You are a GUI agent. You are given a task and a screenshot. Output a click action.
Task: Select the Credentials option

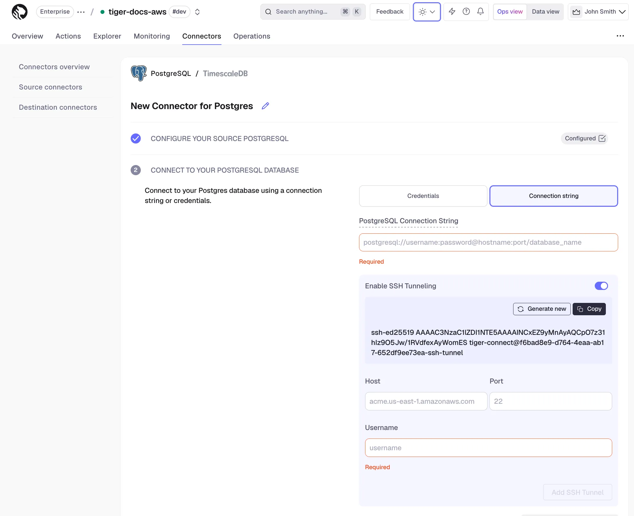(423, 196)
